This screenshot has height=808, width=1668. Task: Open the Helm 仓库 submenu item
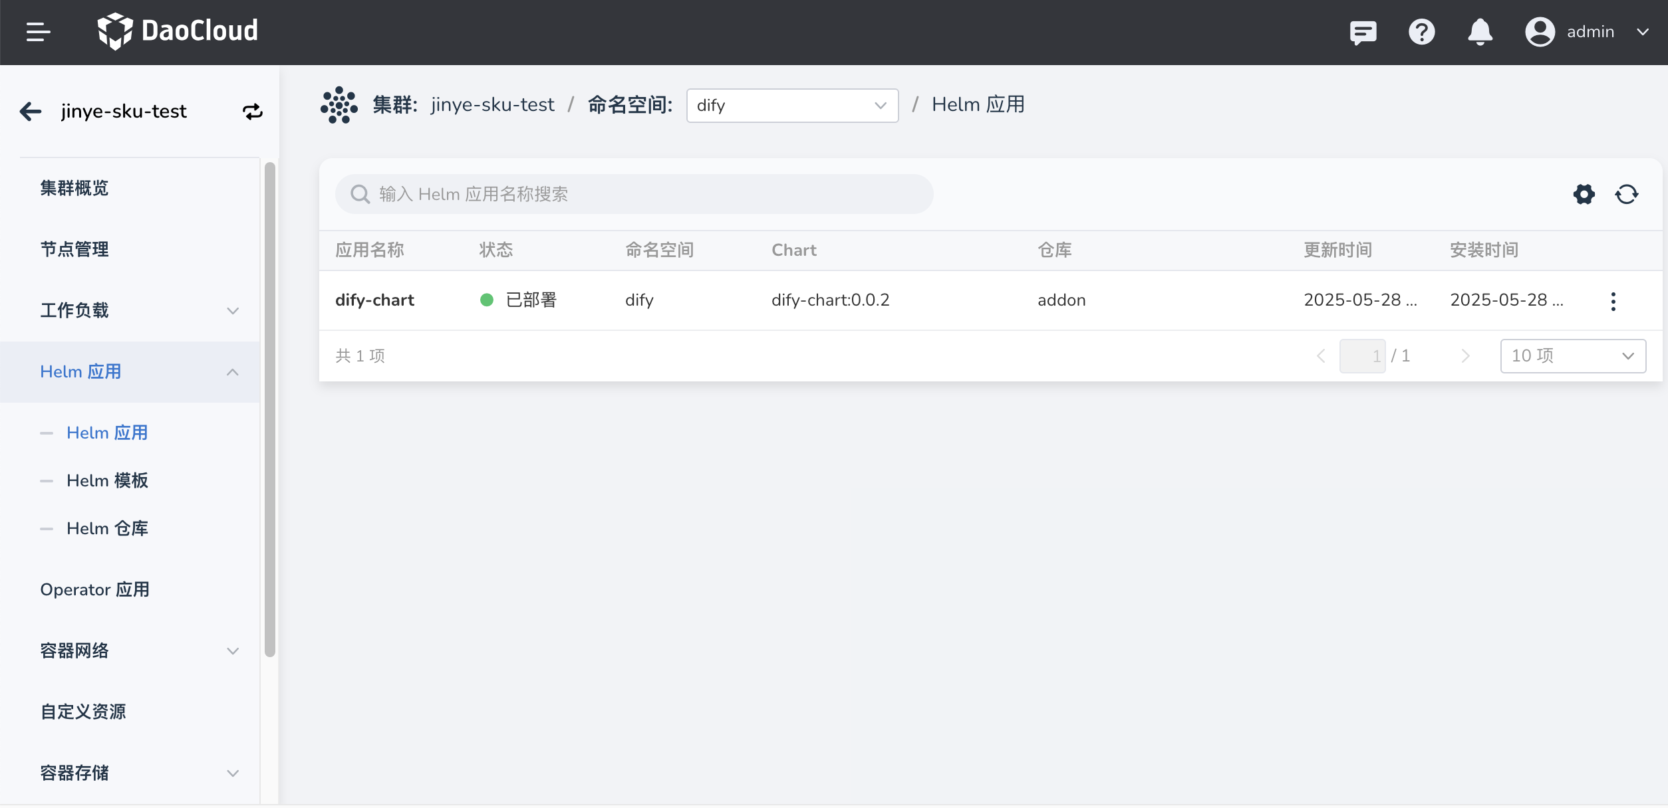[x=107, y=528]
